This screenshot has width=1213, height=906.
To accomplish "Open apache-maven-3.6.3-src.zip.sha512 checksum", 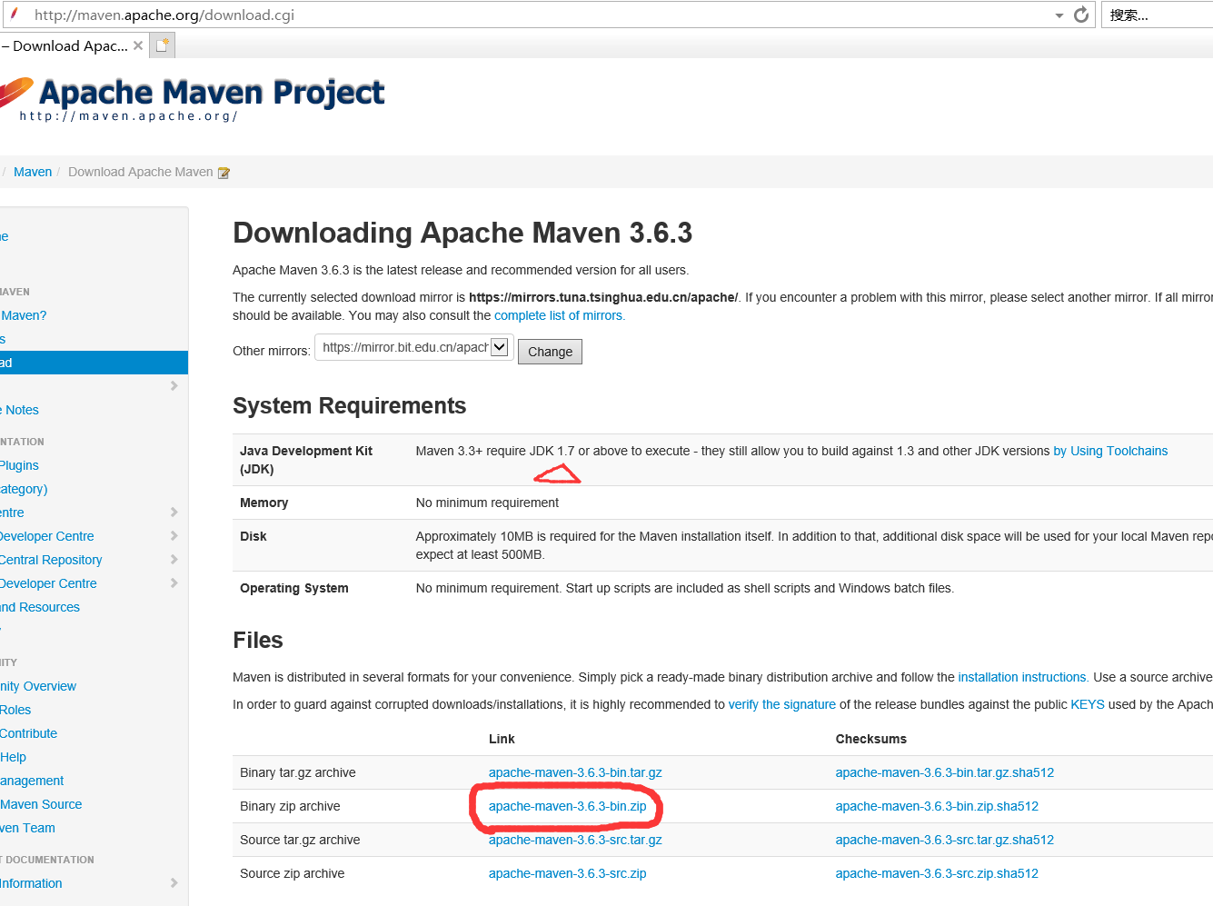I will pyautogui.click(x=937, y=873).
